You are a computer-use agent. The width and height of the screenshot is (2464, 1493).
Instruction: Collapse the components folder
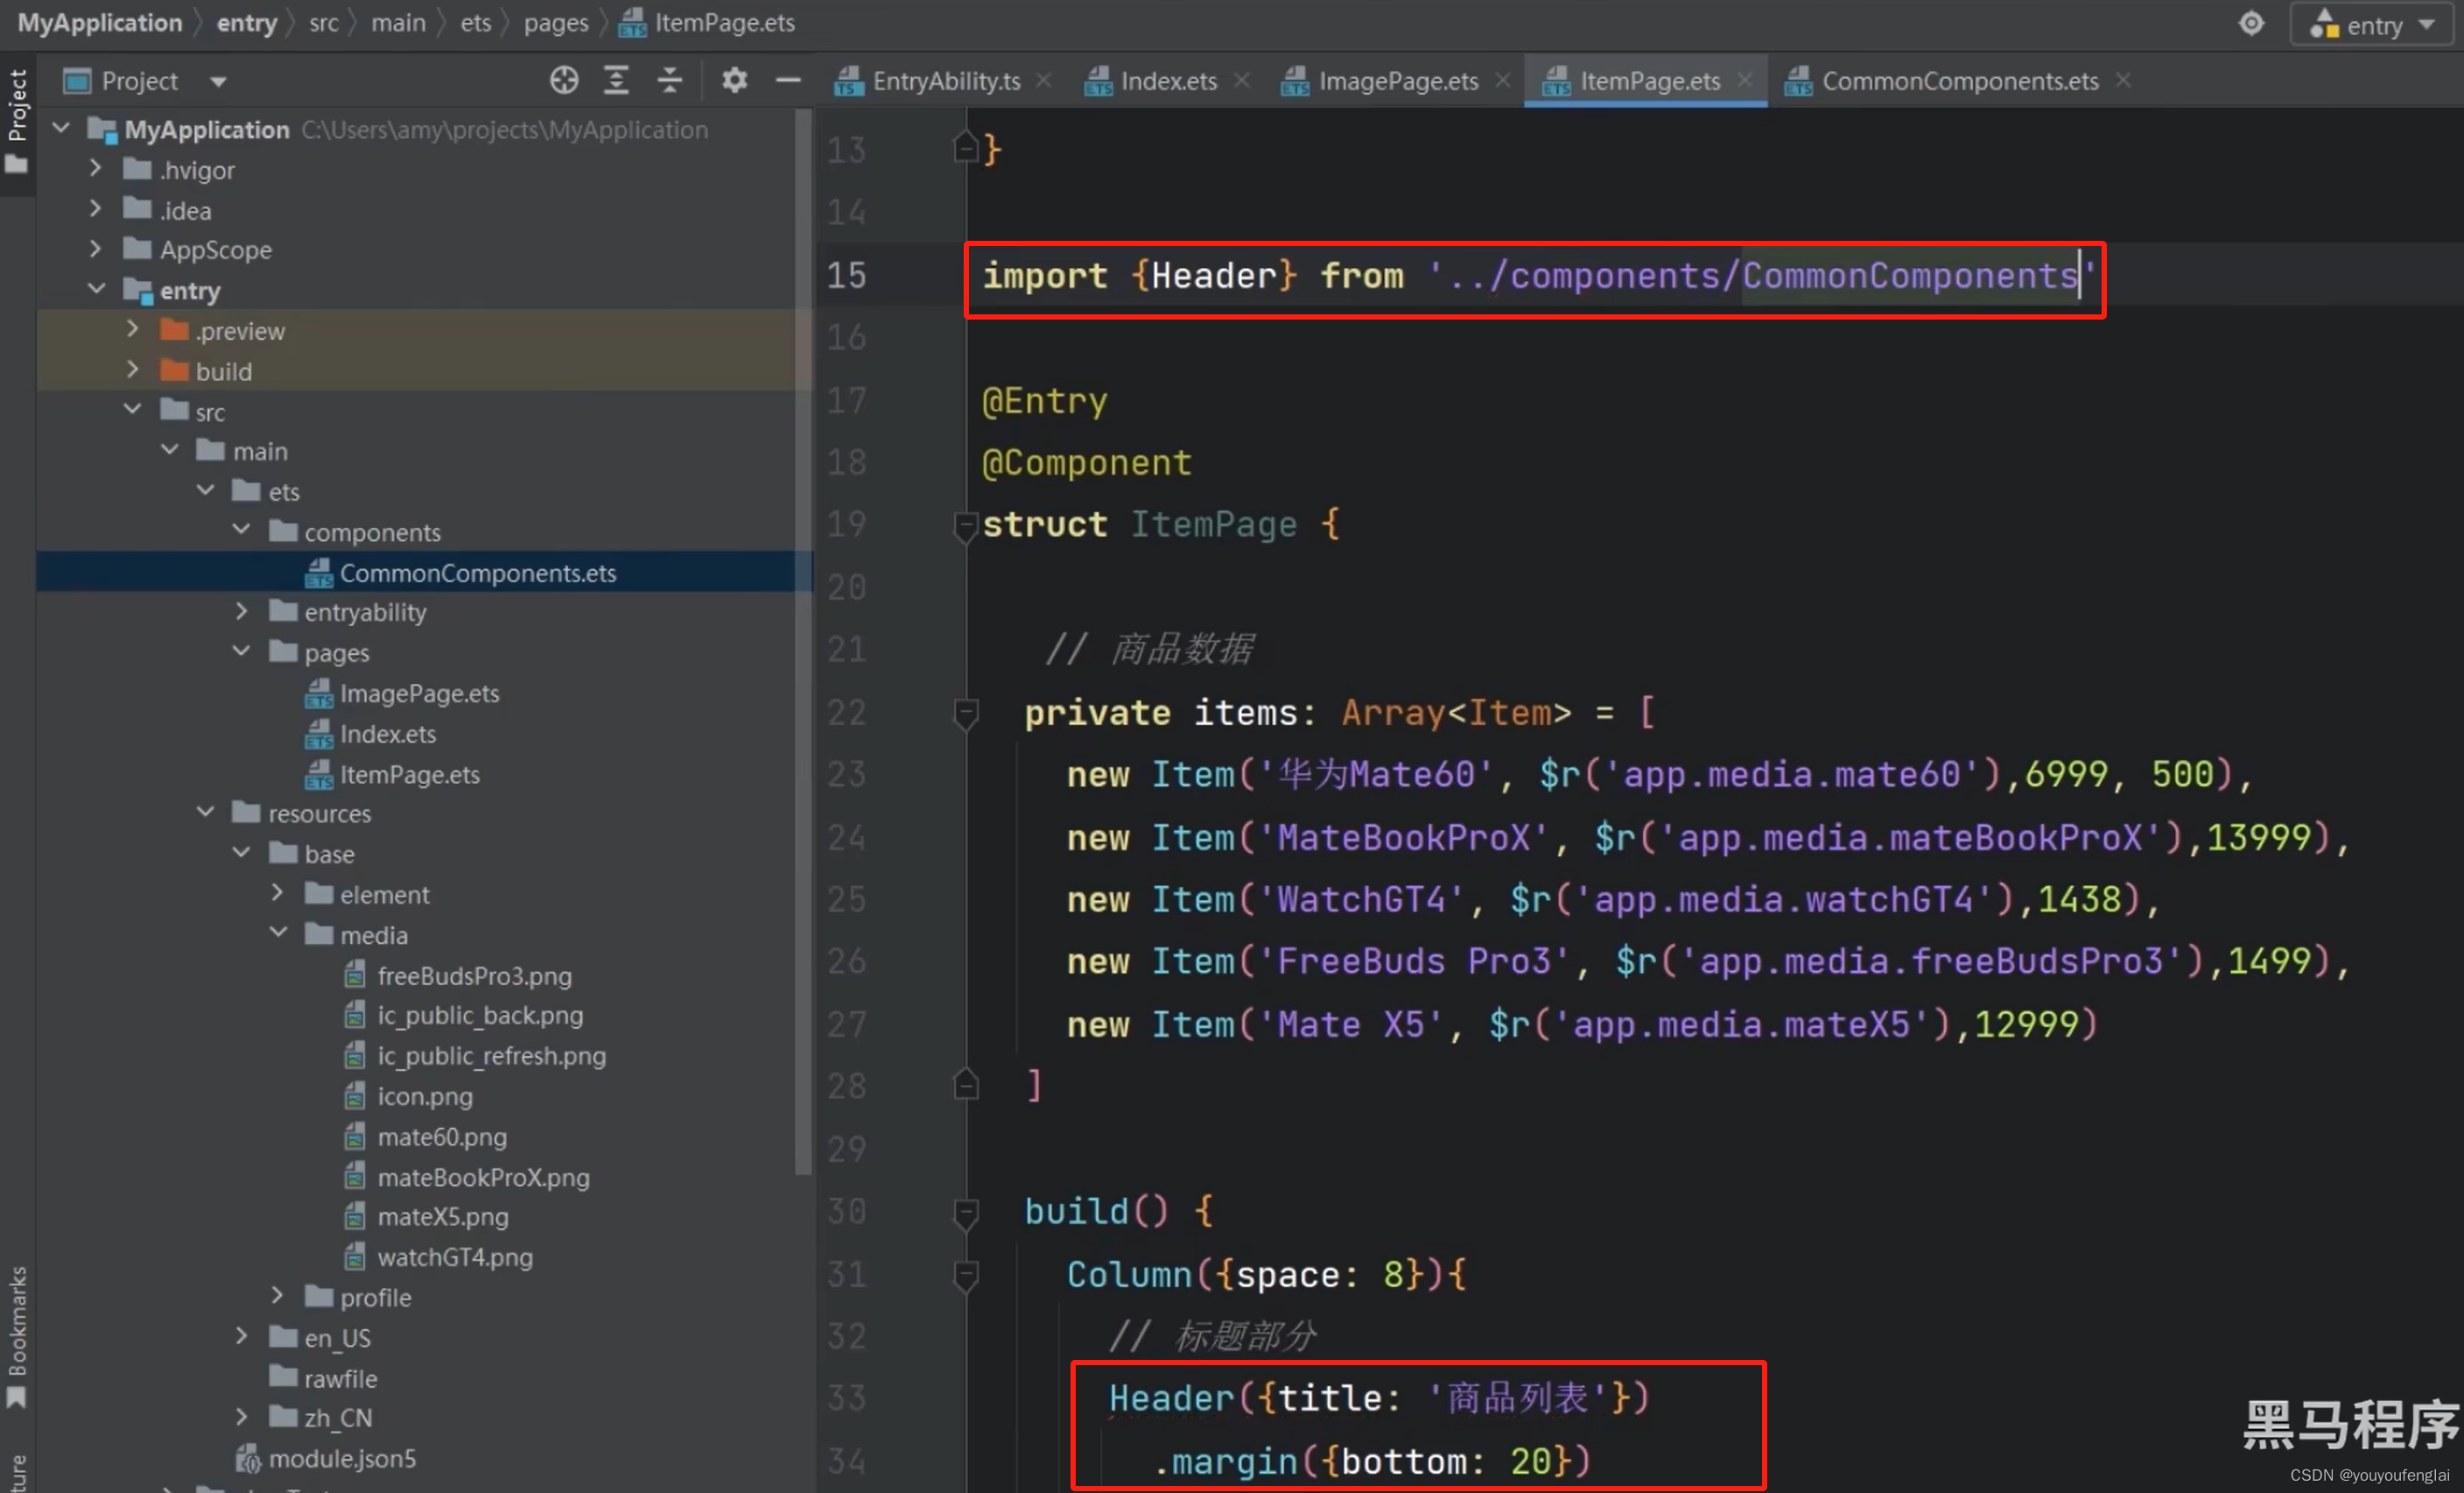241,530
